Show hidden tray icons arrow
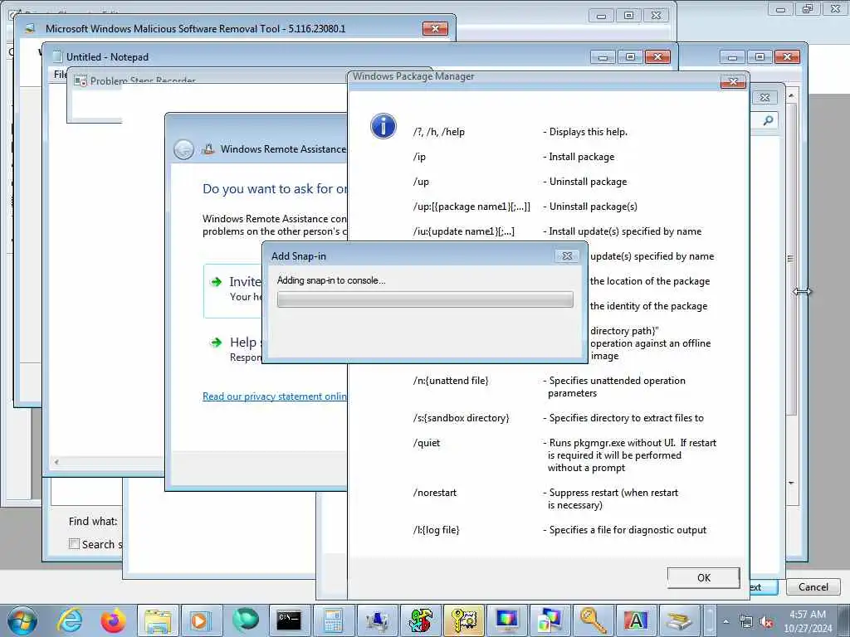Viewport: 850px width, 637px height. tap(725, 622)
